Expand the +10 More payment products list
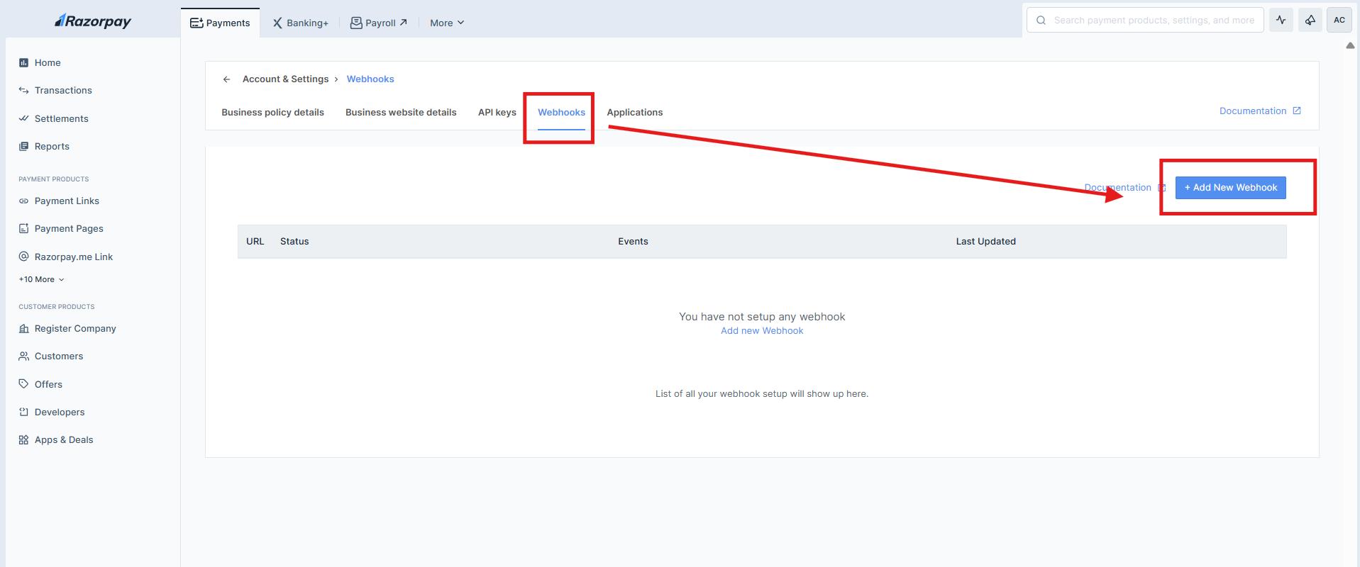The image size is (1360, 567). (x=41, y=279)
